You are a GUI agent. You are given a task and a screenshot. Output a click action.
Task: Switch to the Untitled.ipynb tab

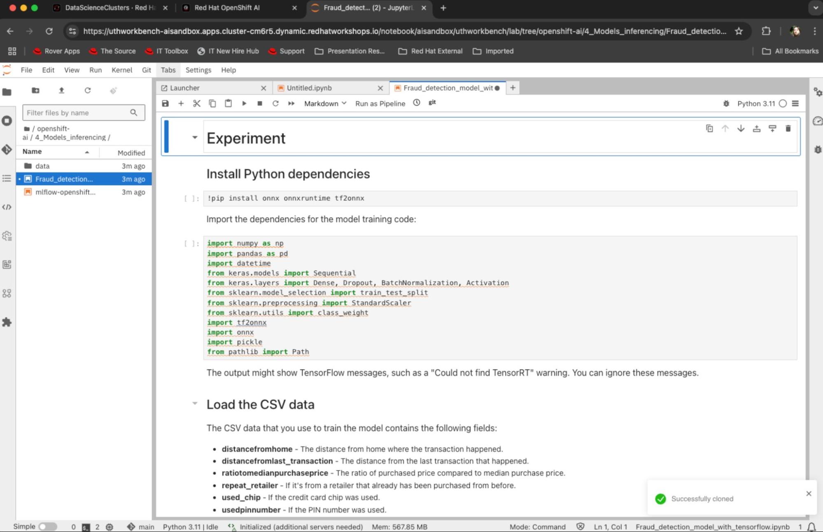pos(309,88)
